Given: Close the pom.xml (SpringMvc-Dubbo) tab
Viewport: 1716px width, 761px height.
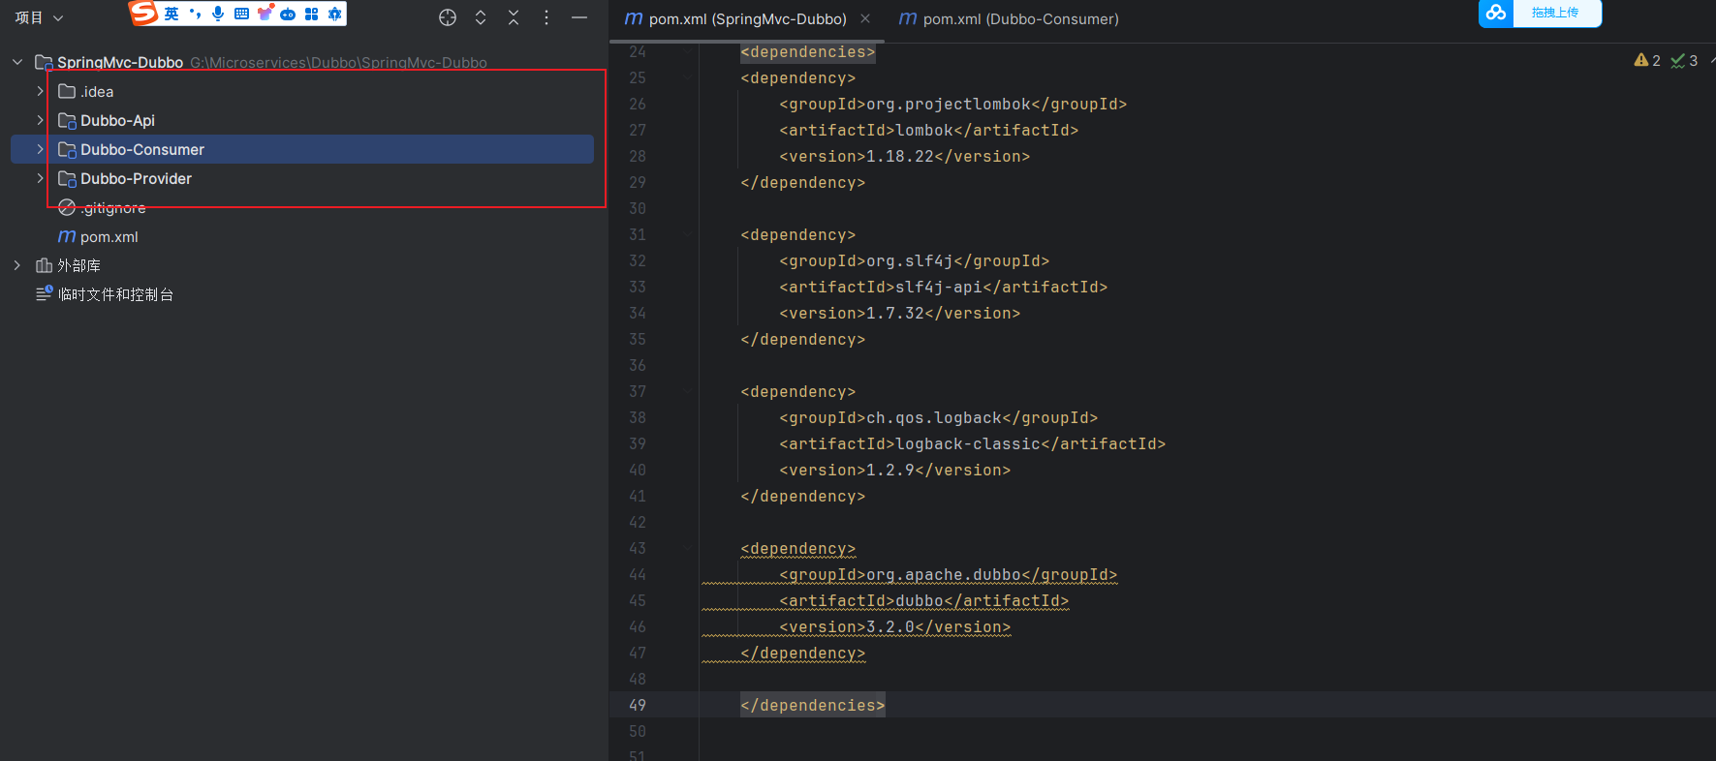Looking at the screenshot, I should click(865, 18).
